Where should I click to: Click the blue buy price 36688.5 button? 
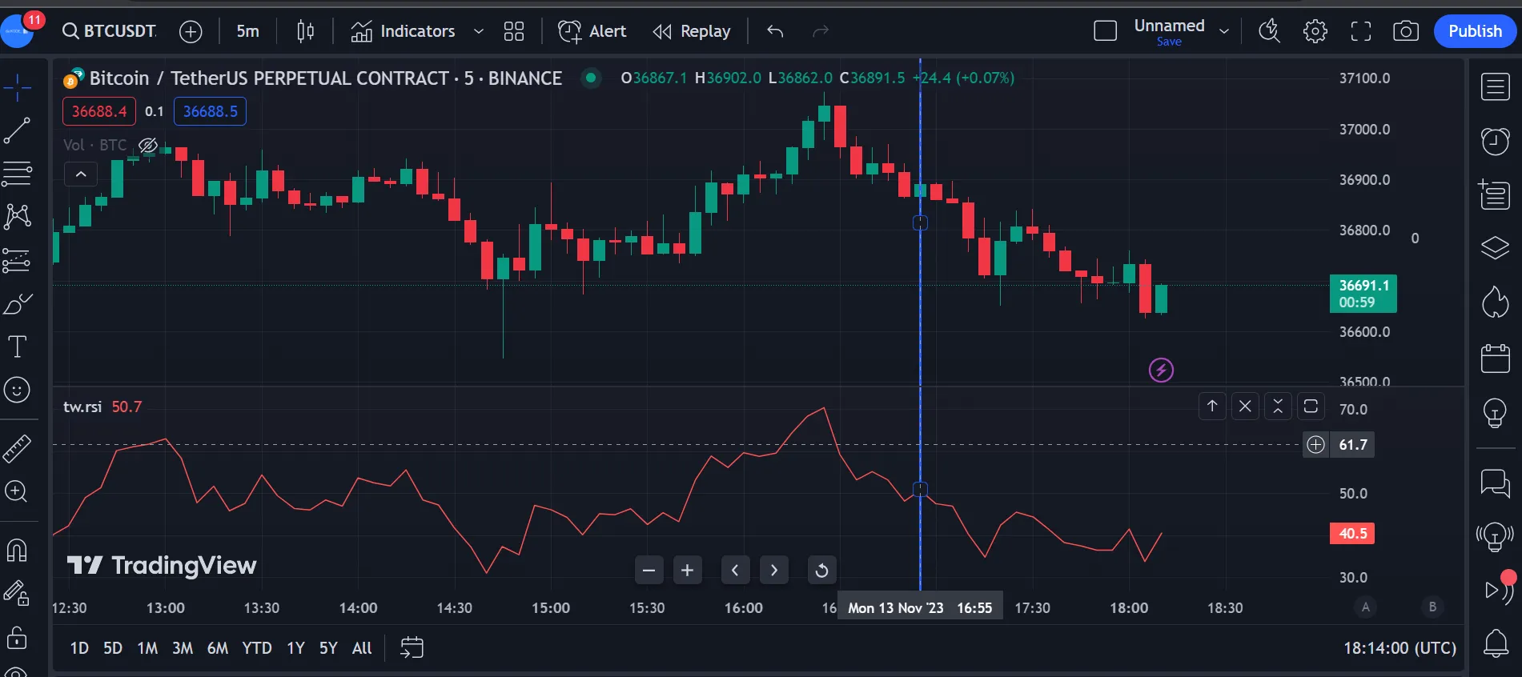[210, 111]
